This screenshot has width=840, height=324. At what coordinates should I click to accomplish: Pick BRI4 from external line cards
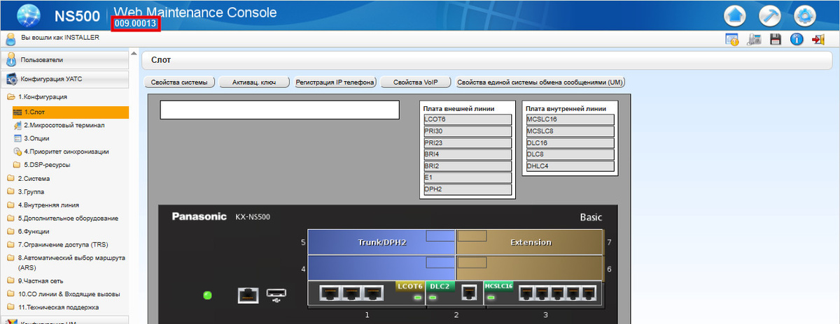point(468,155)
